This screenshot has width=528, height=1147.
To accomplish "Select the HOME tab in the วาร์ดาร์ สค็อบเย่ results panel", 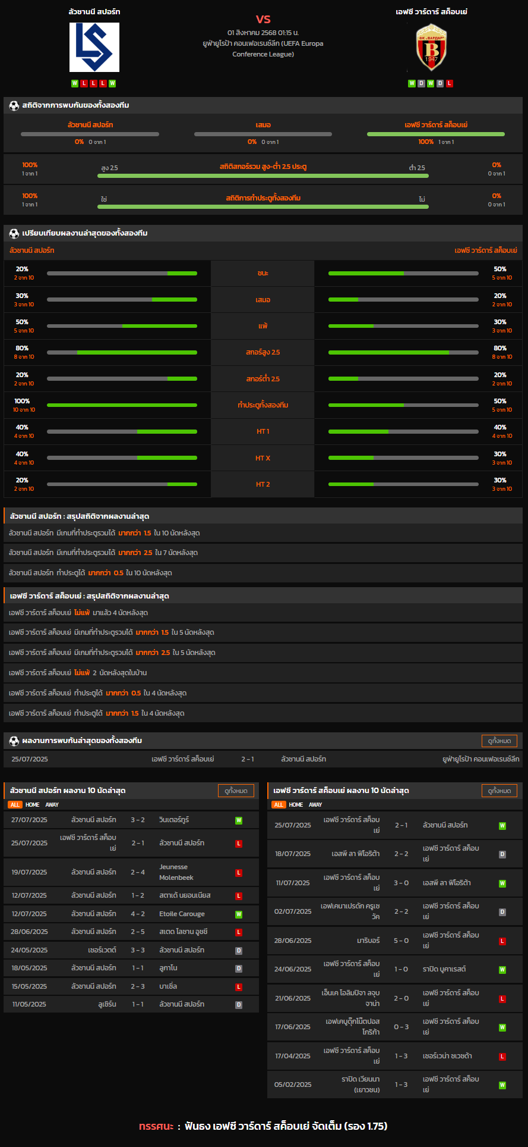I will pyautogui.click(x=296, y=805).
